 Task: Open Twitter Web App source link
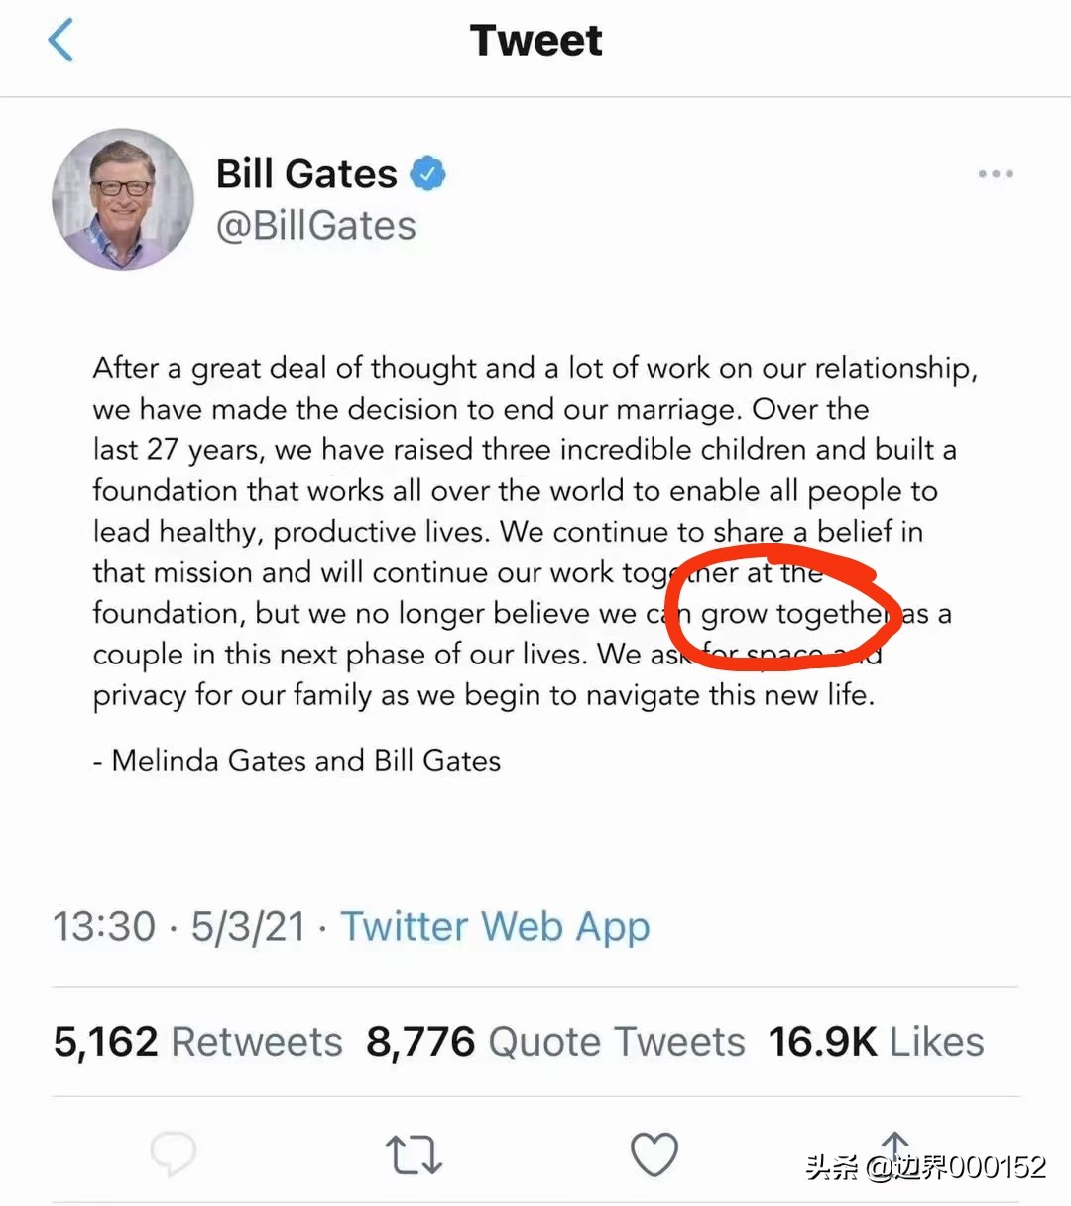tap(495, 927)
